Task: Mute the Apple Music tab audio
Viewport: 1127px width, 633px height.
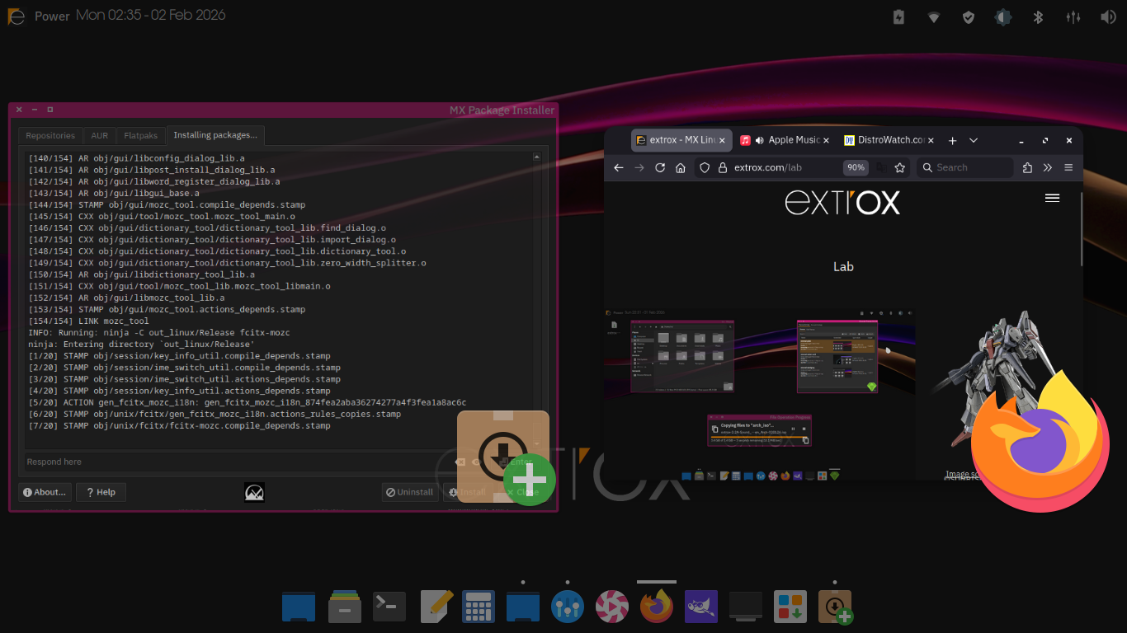Action: tap(760, 140)
